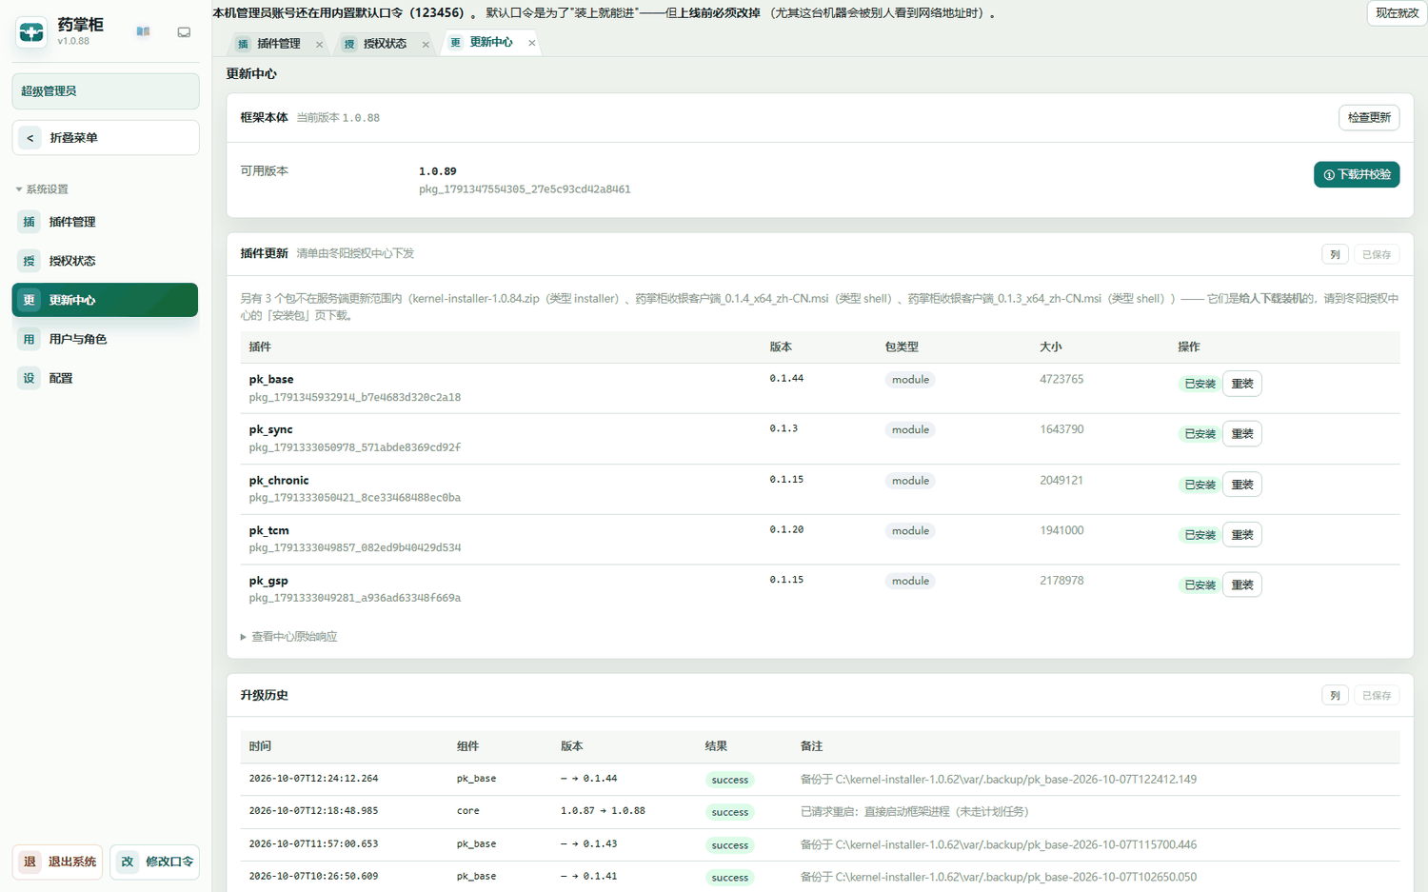Image resolution: width=1428 pixels, height=892 pixels.
Task: Open 列 column chooser in 升级历史 panel
Action: [x=1335, y=695]
